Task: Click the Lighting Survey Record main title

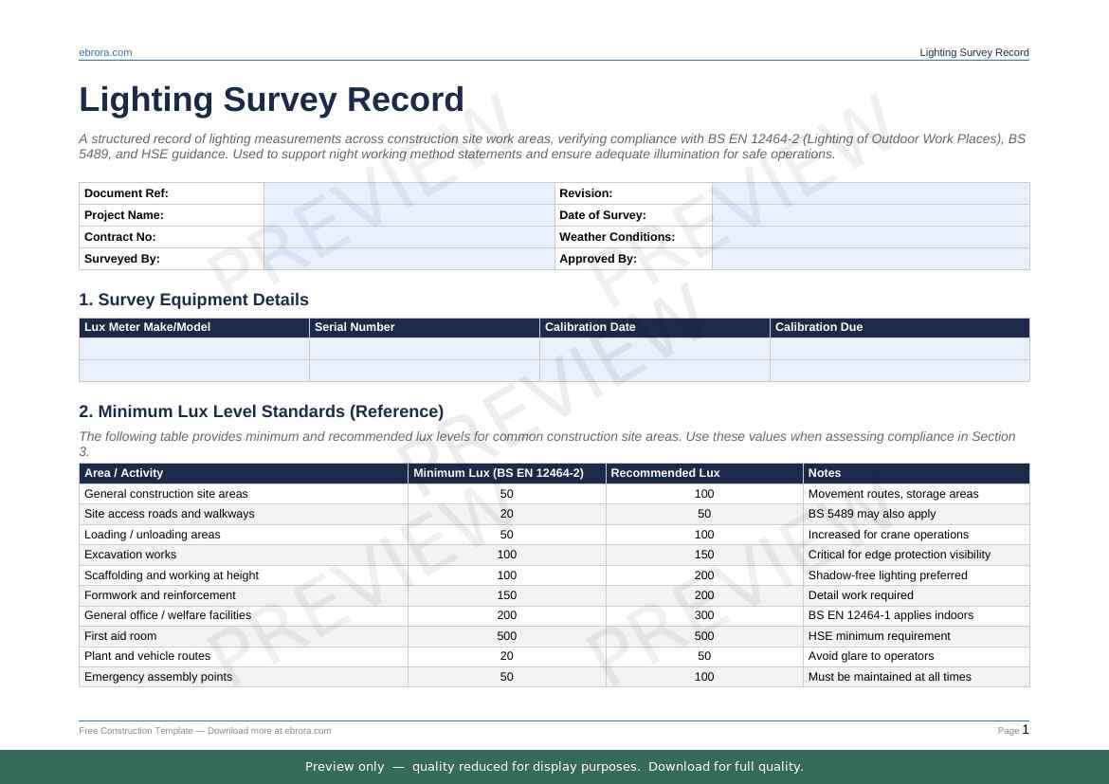Action: coord(271,100)
